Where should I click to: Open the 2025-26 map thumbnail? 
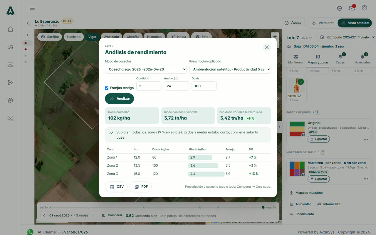coord(296,90)
